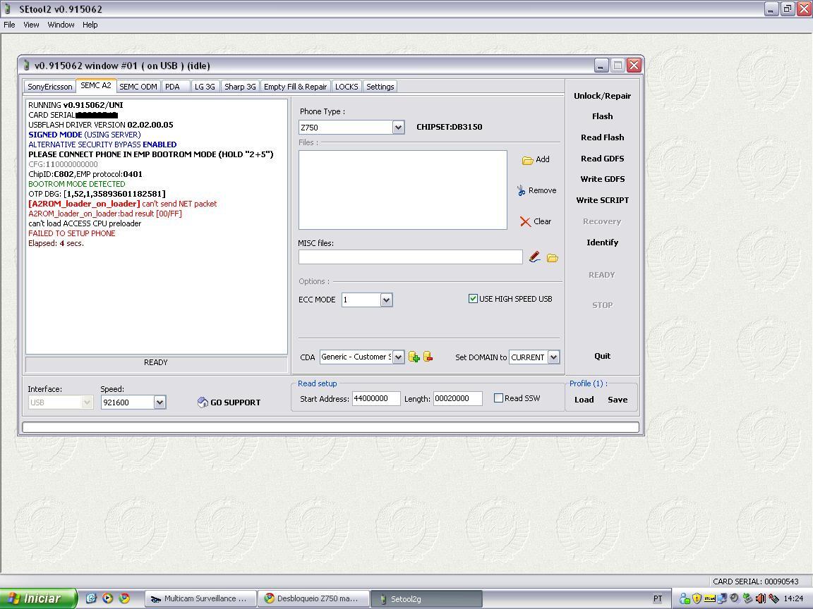Image resolution: width=813 pixels, height=609 pixels.
Task: Click the Save profile button
Action: (x=618, y=400)
